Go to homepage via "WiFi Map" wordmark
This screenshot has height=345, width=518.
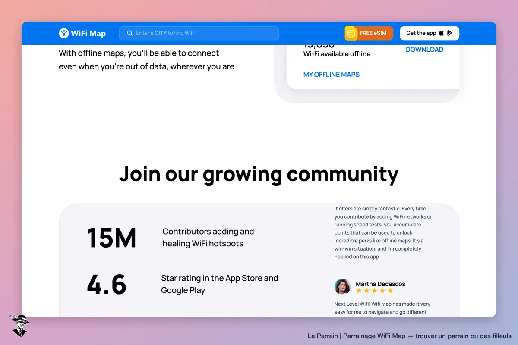89,33
